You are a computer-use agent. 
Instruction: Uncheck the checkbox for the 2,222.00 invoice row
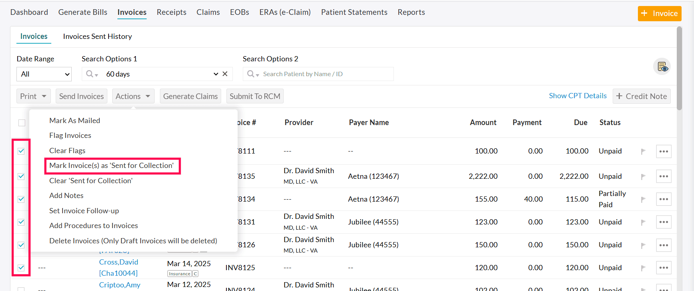click(21, 176)
